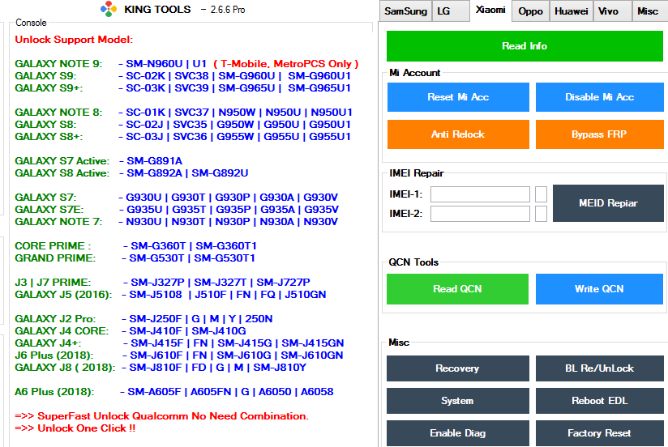The width and height of the screenshot is (668, 447).
Task: Click 'A6 Plus (2018):' label
Action: [54, 392]
